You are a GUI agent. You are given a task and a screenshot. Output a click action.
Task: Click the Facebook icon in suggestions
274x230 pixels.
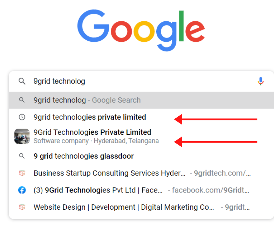tap(22, 190)
